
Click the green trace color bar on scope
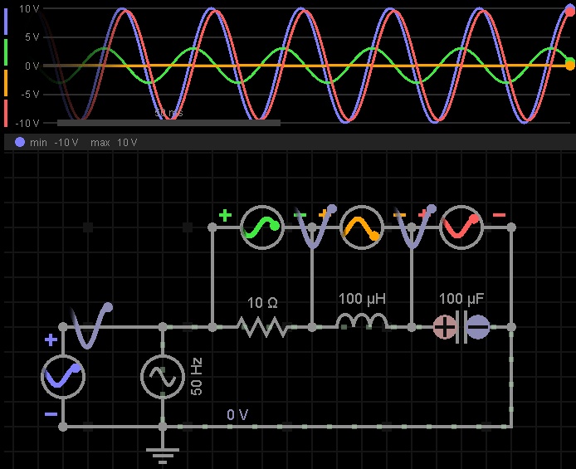(x=7, y=51)
